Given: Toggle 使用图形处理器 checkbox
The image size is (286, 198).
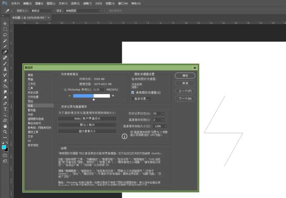Looking at the screenshot, I should click(133, 92).
